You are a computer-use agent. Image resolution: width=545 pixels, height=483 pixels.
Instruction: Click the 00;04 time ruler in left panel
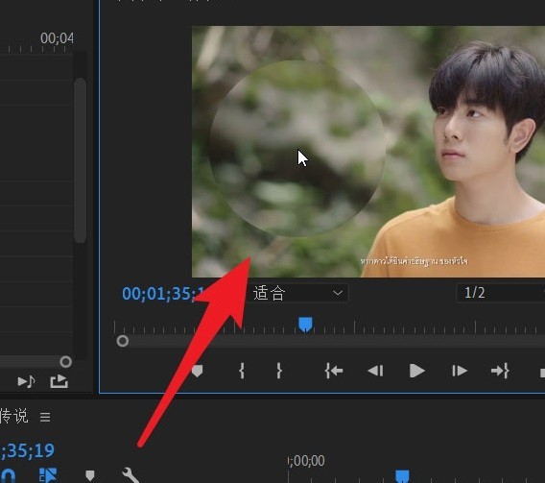57,37
